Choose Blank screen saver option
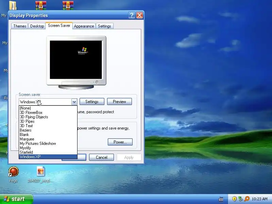The image size is (272, 204). tap(48, 135)
